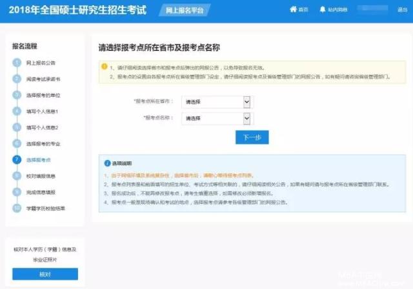Image resolution: width=413 pixels, height=289 pixels.
Task: Click step 7 circle for 选择报考点
Action: pyautogui.click(x=17, y=159)
